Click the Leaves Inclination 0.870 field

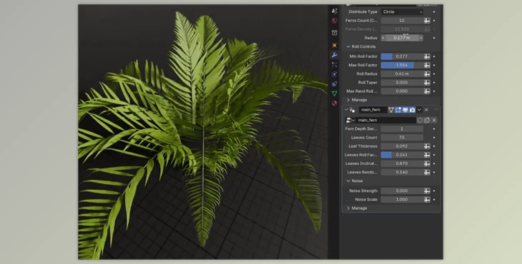click(402, 163)
